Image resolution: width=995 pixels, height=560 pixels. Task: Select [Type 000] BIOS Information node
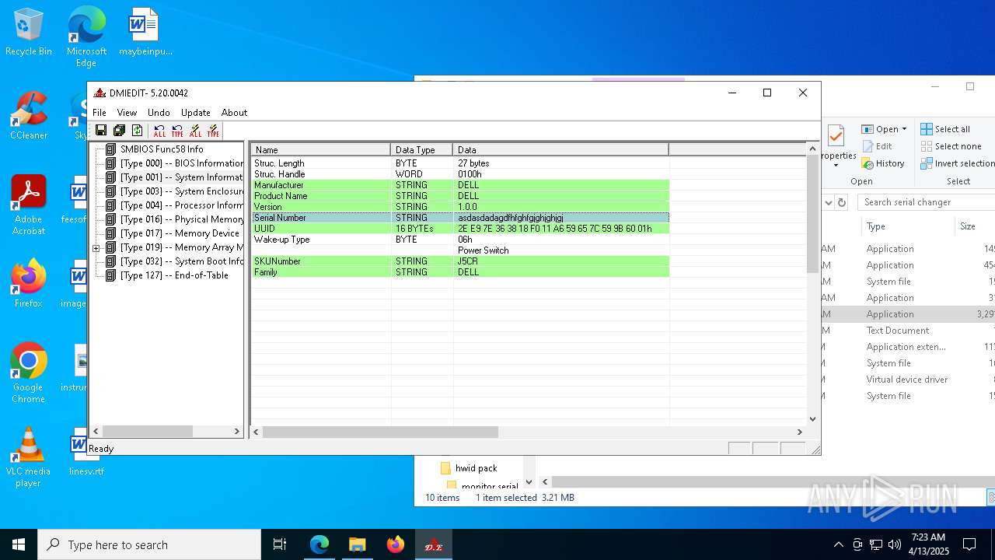click(181, 163)
